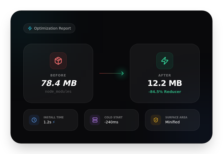This screenshot has height=154, width=223.
Task: Click the COLD START label
Action: coord(114,117)
